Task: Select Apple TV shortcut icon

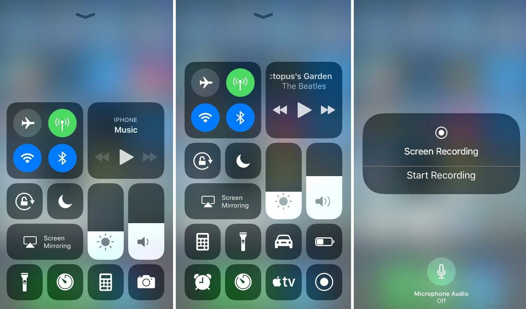Action: point(284,285)
